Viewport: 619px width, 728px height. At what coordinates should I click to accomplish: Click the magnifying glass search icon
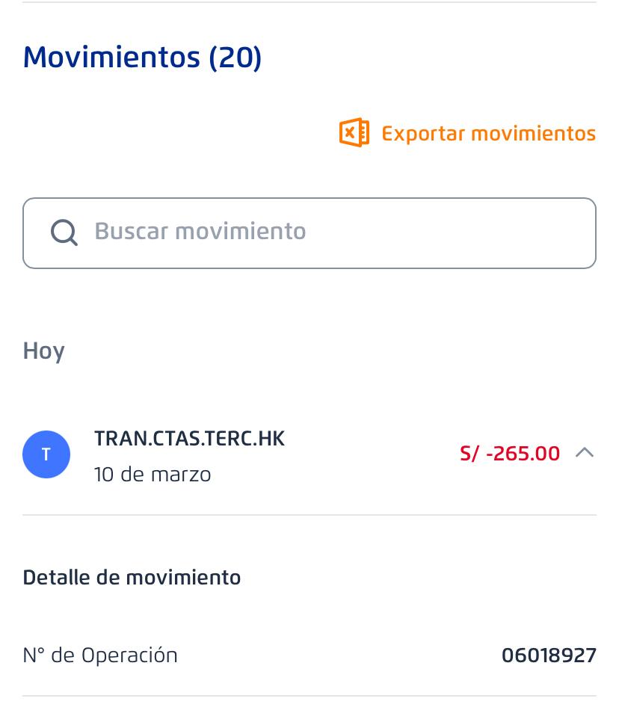tap(64, 232)
